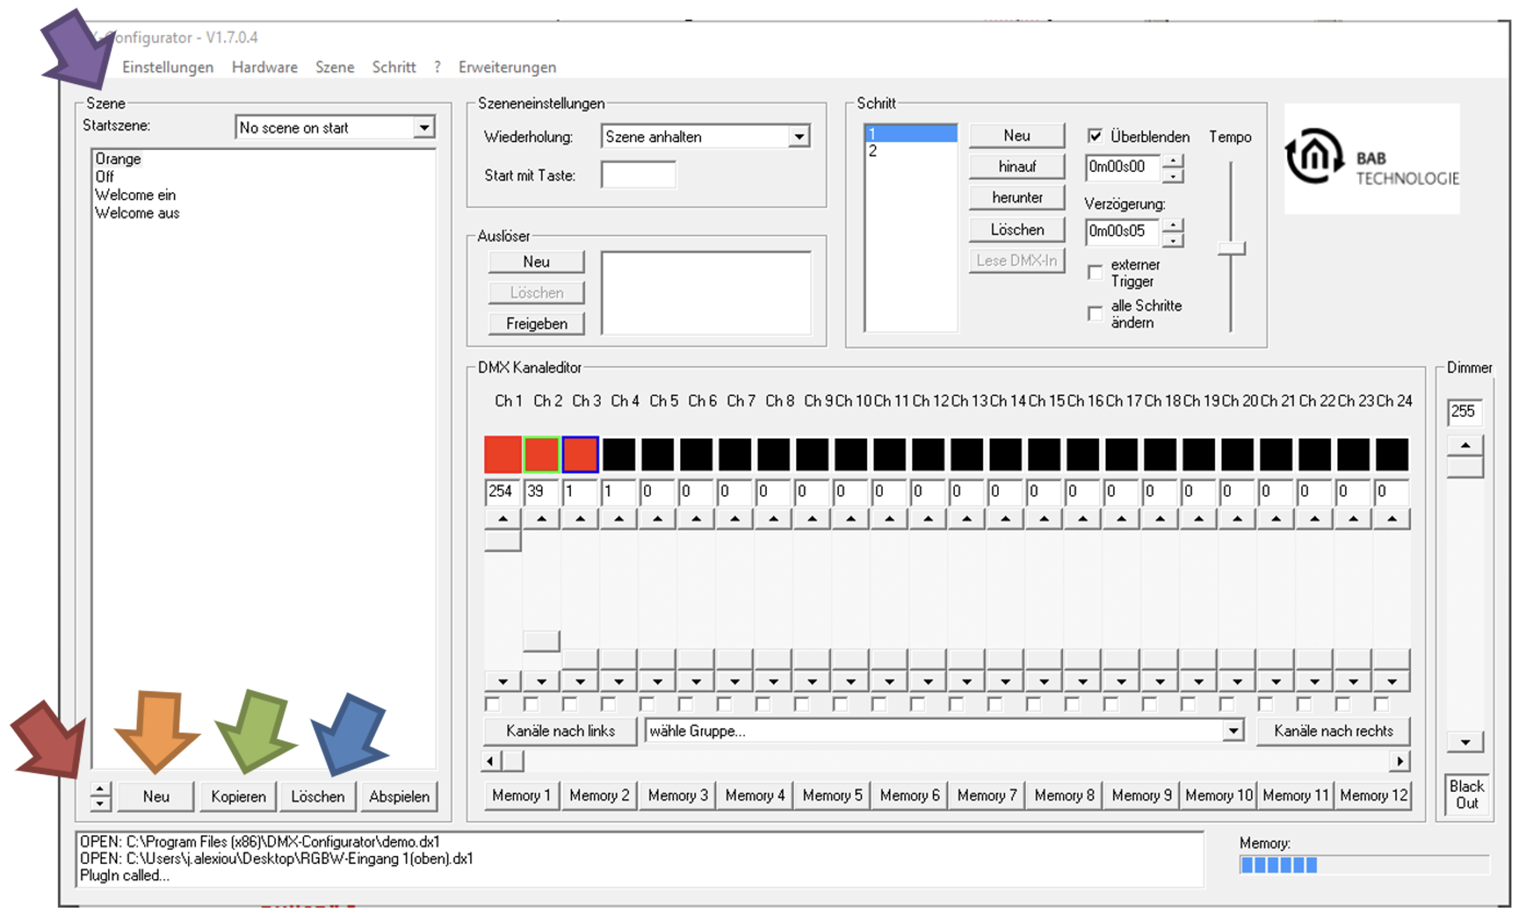Click the Ch 2 fader handle
Viewport: 1530px width, 924px height.
click(541, 641)
